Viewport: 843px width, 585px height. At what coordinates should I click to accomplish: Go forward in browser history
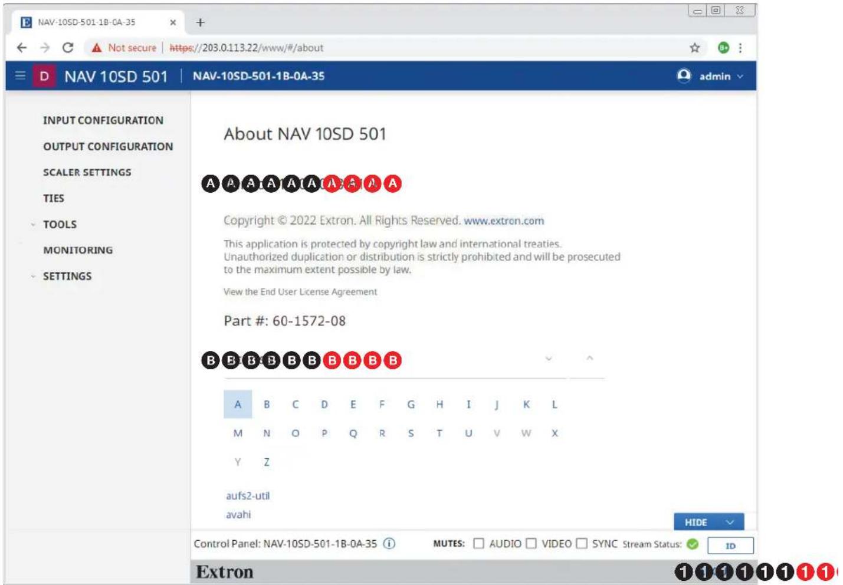(45, 48)
